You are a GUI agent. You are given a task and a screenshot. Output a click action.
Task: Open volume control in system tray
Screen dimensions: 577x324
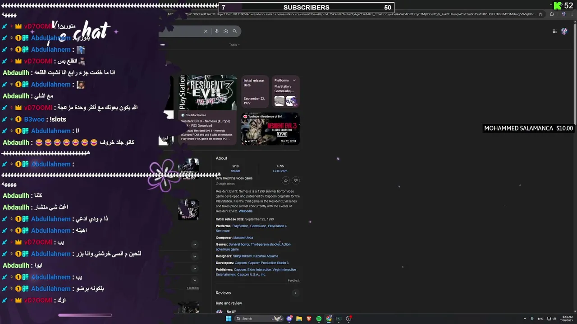click(x=554, y=319)
